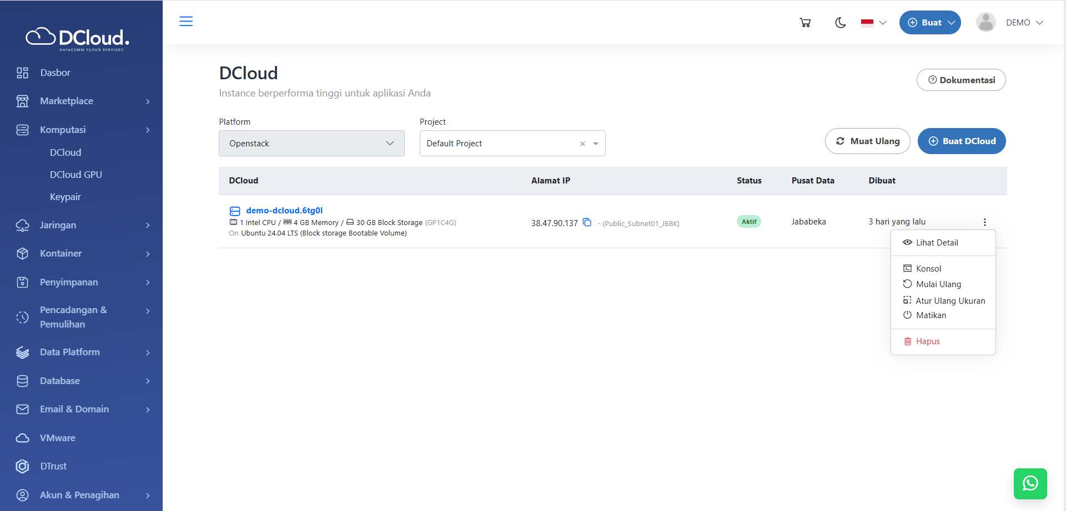The height and width of the screenshot is (511, 1066).
Task: Open DCloud under Komputasi
Action: (66, 152)
